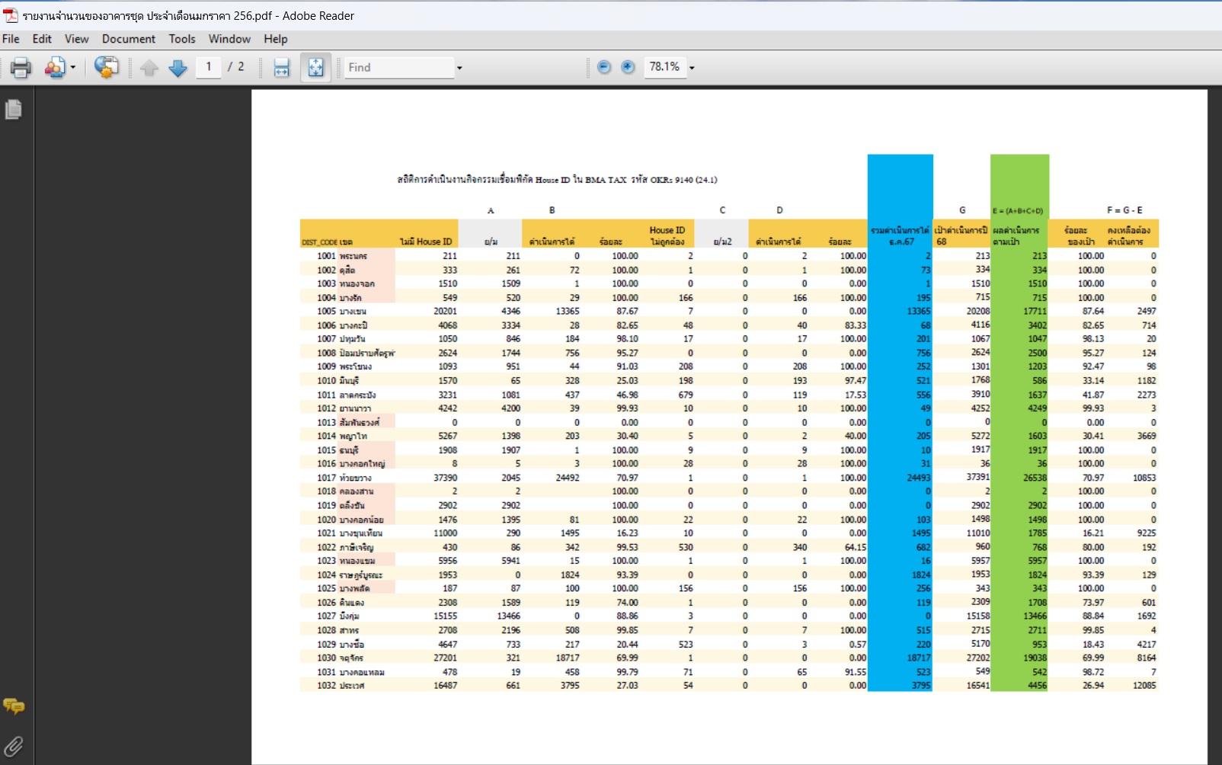Open the Document menu
This screenshot has width=1222, height=765.
click(x=129, y=39)
